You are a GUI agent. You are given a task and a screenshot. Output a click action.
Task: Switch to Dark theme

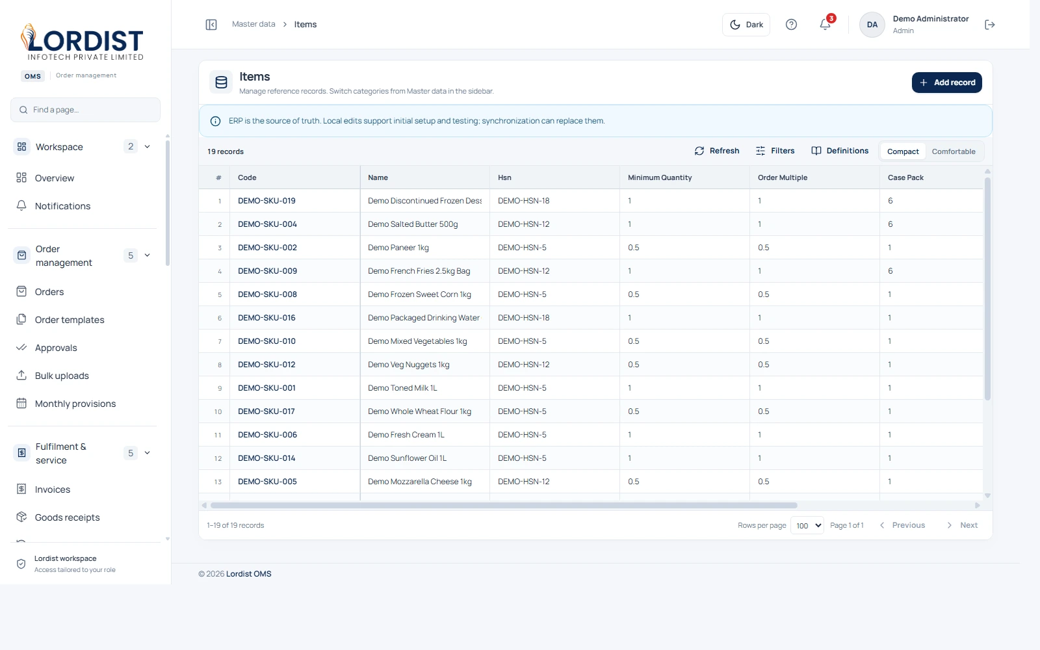pos(746,25)
